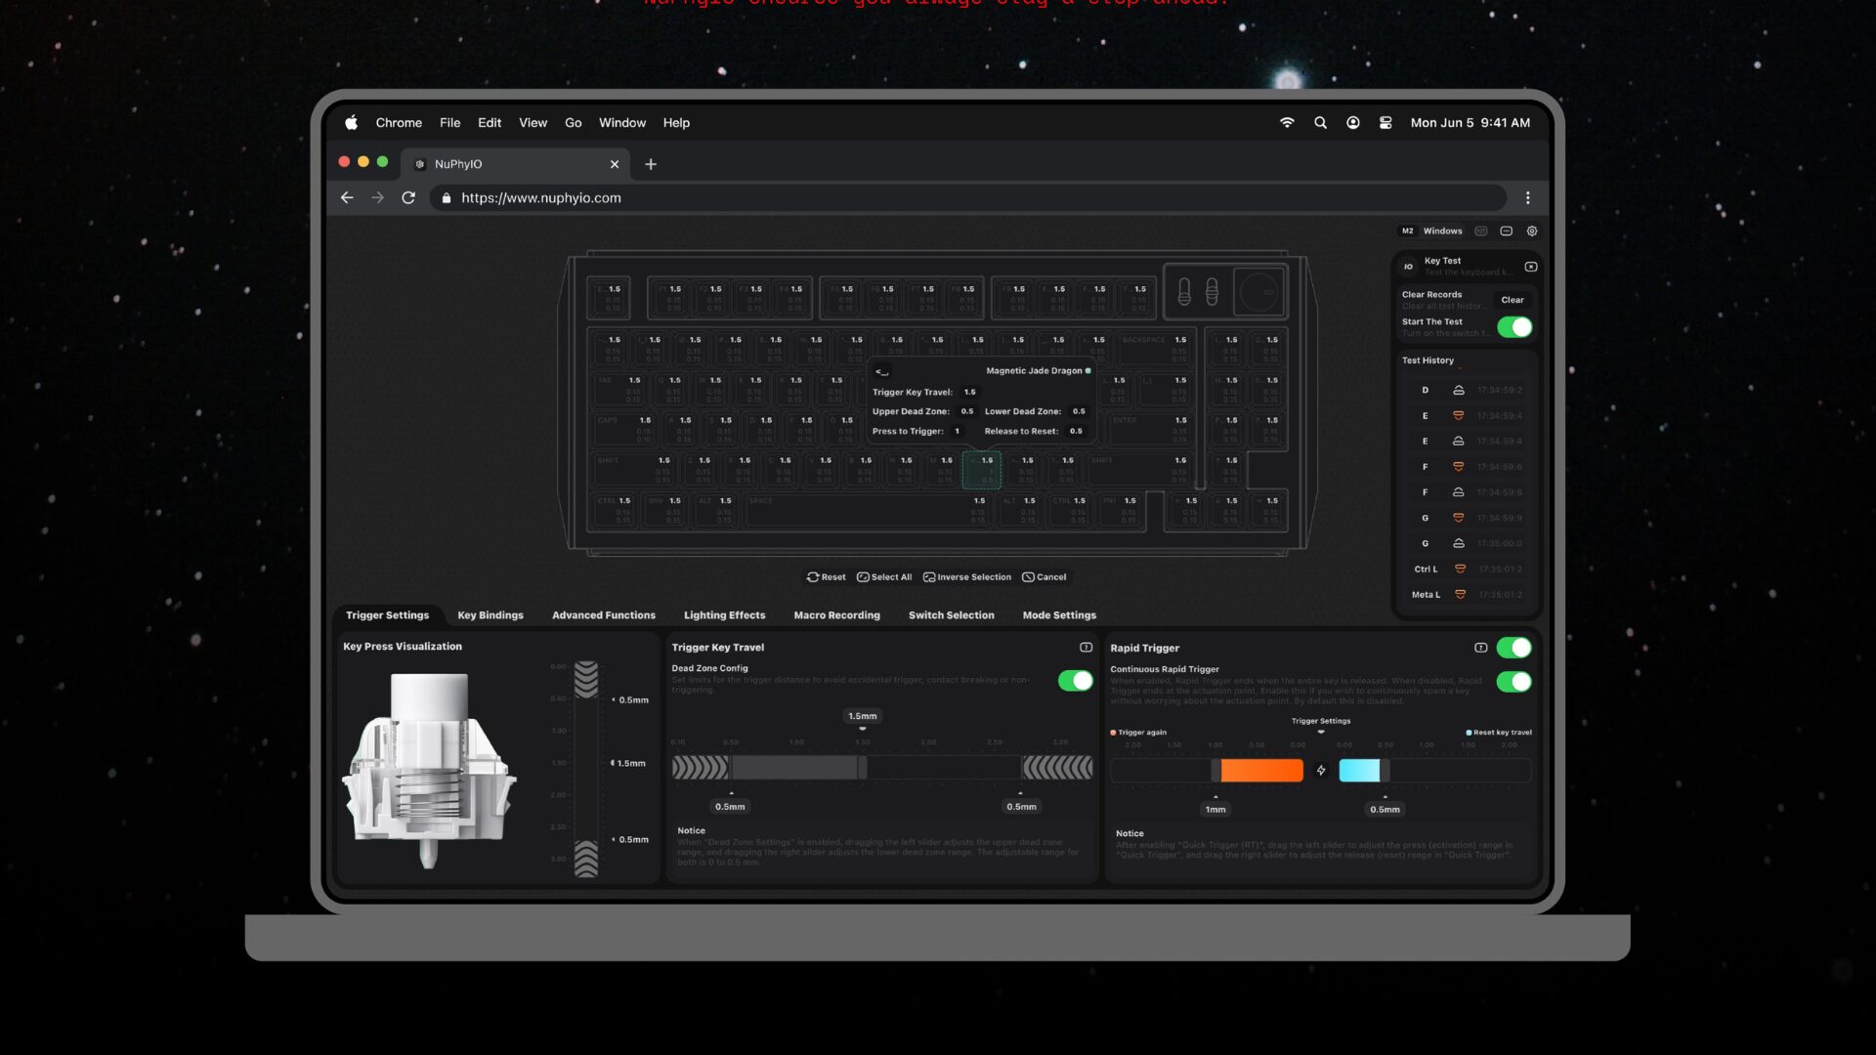
Task: Select the BACKSPACE key on keyboard layout
Action: [1154, 349]
